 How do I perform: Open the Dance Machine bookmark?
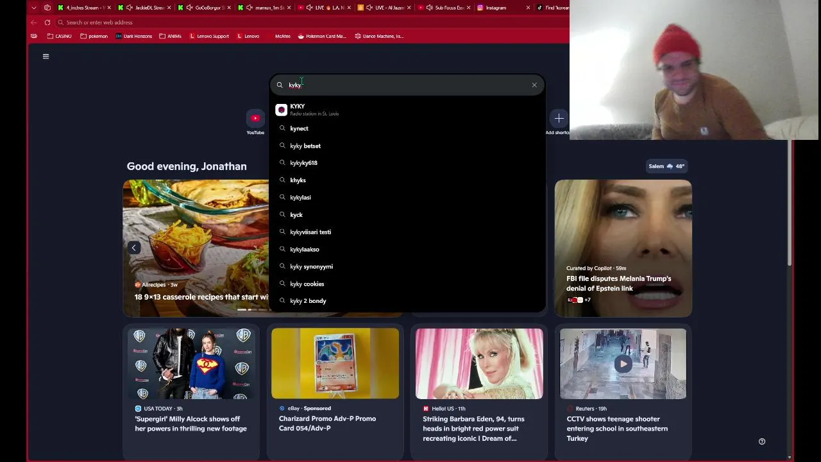pyautogui.click(x=379, y=36)
